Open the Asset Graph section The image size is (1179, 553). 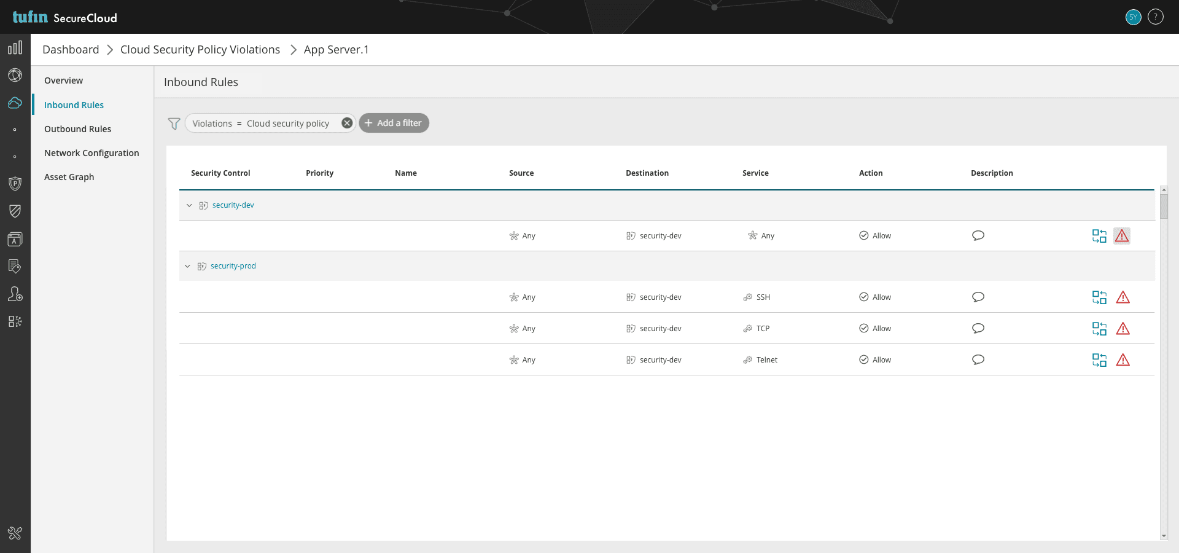click(69, 177)
